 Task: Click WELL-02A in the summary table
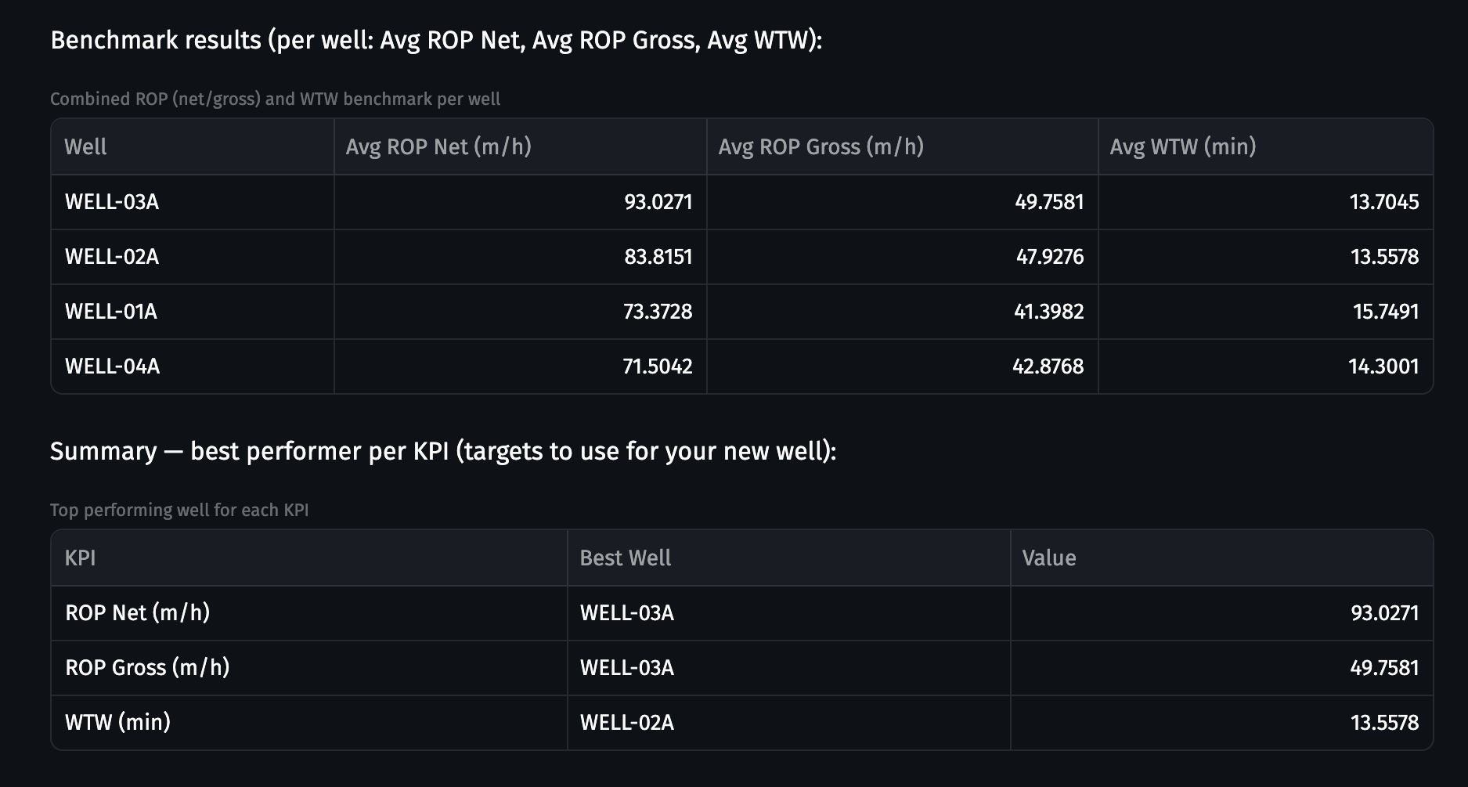626,723
